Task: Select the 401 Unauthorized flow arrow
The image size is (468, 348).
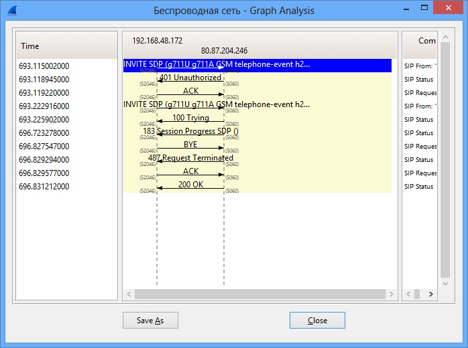Action: (x=190, y=79)
